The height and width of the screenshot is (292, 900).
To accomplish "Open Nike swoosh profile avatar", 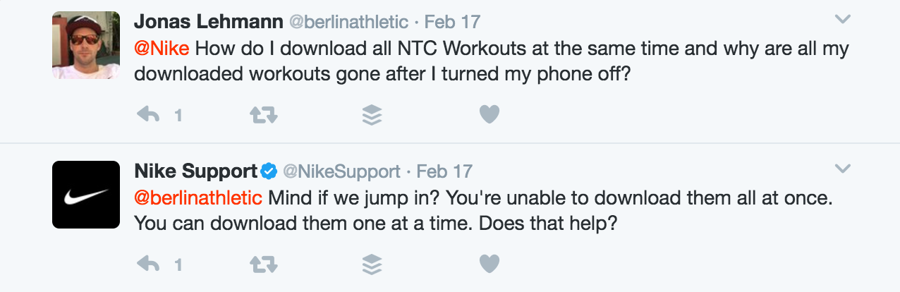I will pos(86,195).
